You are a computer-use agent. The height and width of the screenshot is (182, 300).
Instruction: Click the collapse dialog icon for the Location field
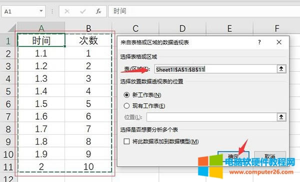click(281, 117)
